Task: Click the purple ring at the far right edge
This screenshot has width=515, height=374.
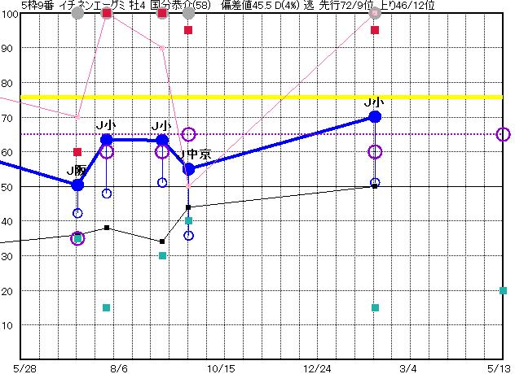Action: click(503, 134)
